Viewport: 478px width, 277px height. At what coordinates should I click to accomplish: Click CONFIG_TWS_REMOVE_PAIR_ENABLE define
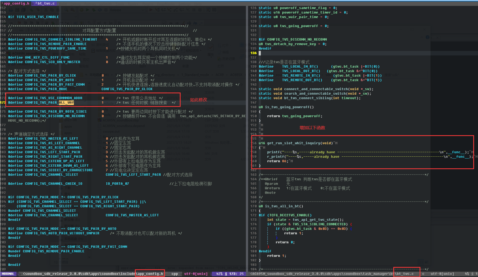56,44
